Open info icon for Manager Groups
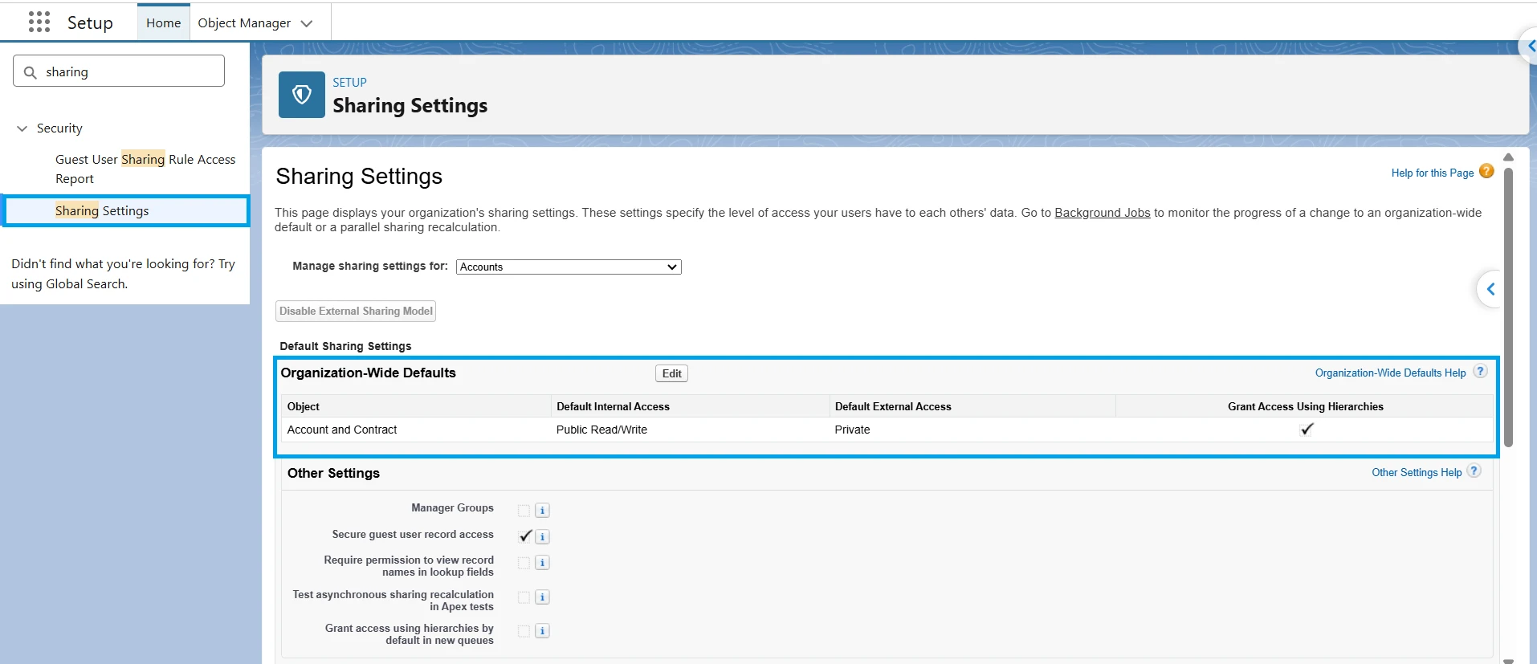 tap(542, 511)
